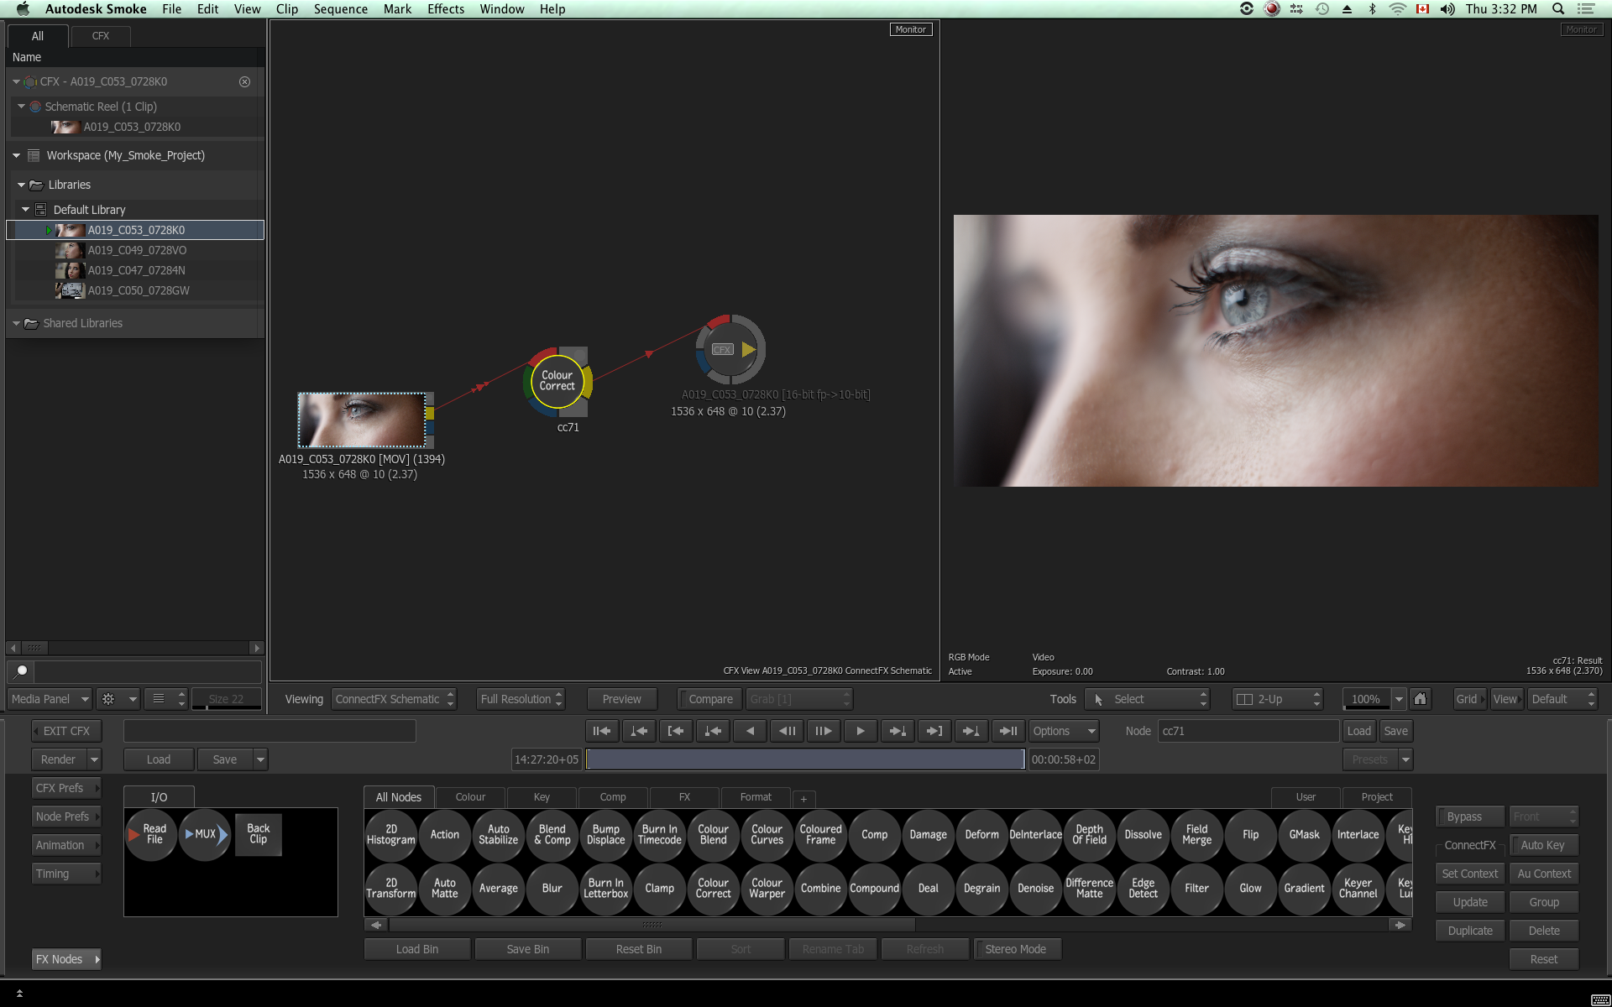The image size is (1612, 1007).
Task: Open the Viewing ConnectFX Schematic dropdown
Action: click(394, 699)
